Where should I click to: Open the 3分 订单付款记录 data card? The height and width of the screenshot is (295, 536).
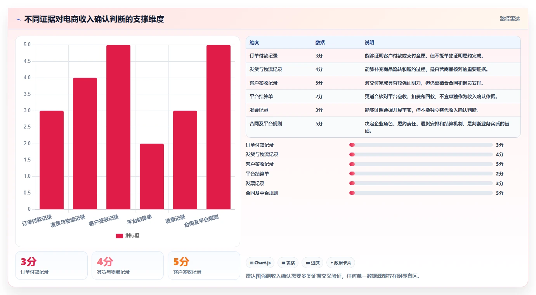tap(51, 265)
